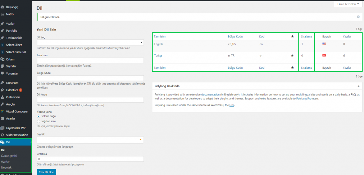Click the Kullanıcılar user icon
The width and height of the screenshot is (364, 175).
click(2, 97)
